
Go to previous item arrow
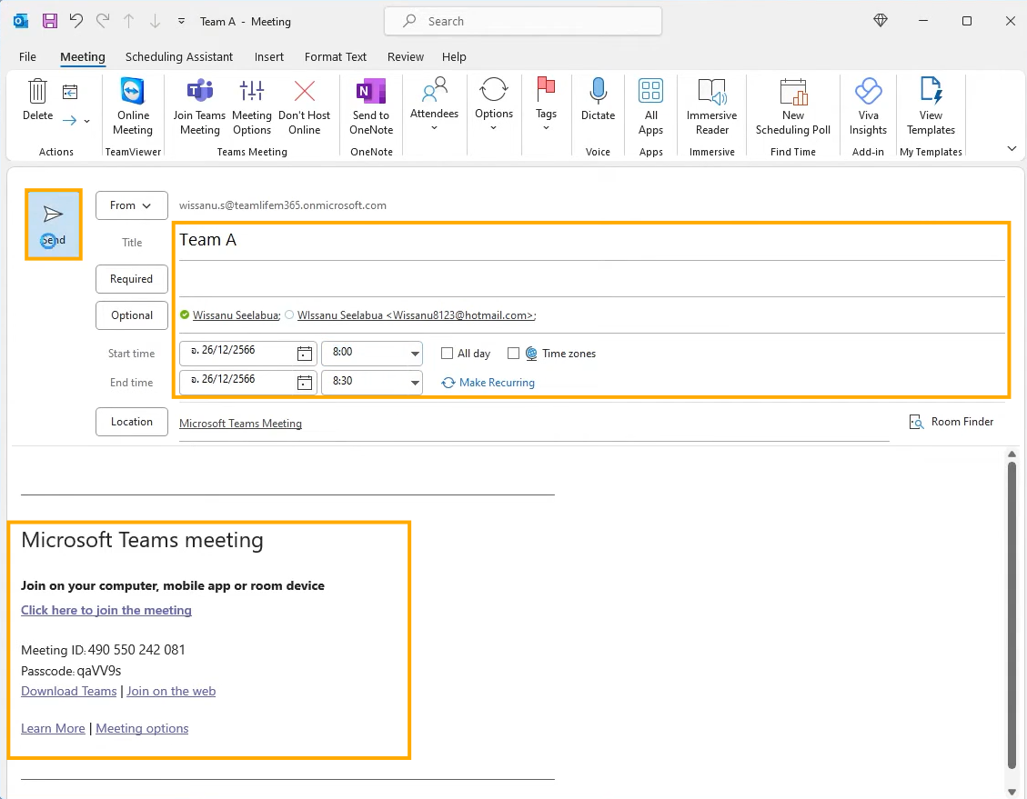pos(129,21)
